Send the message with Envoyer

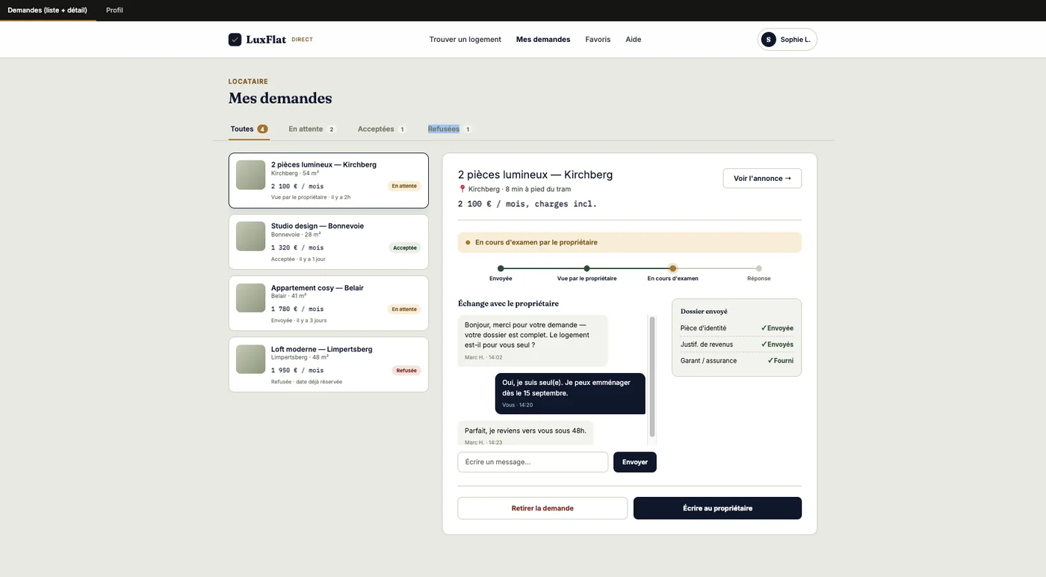pyautogui.click(x=635, y=462)
